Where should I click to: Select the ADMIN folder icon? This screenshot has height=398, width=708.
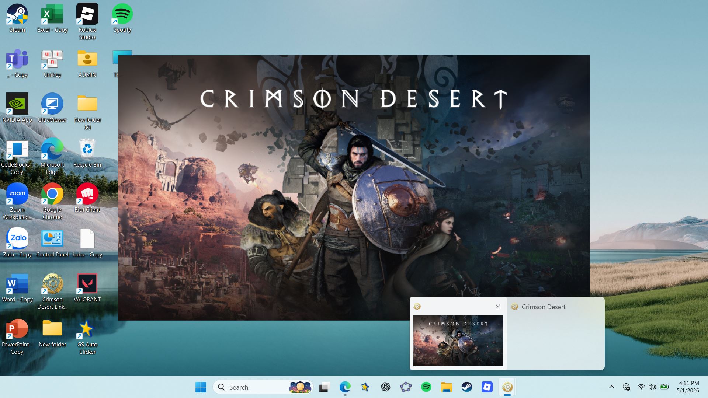87,63
